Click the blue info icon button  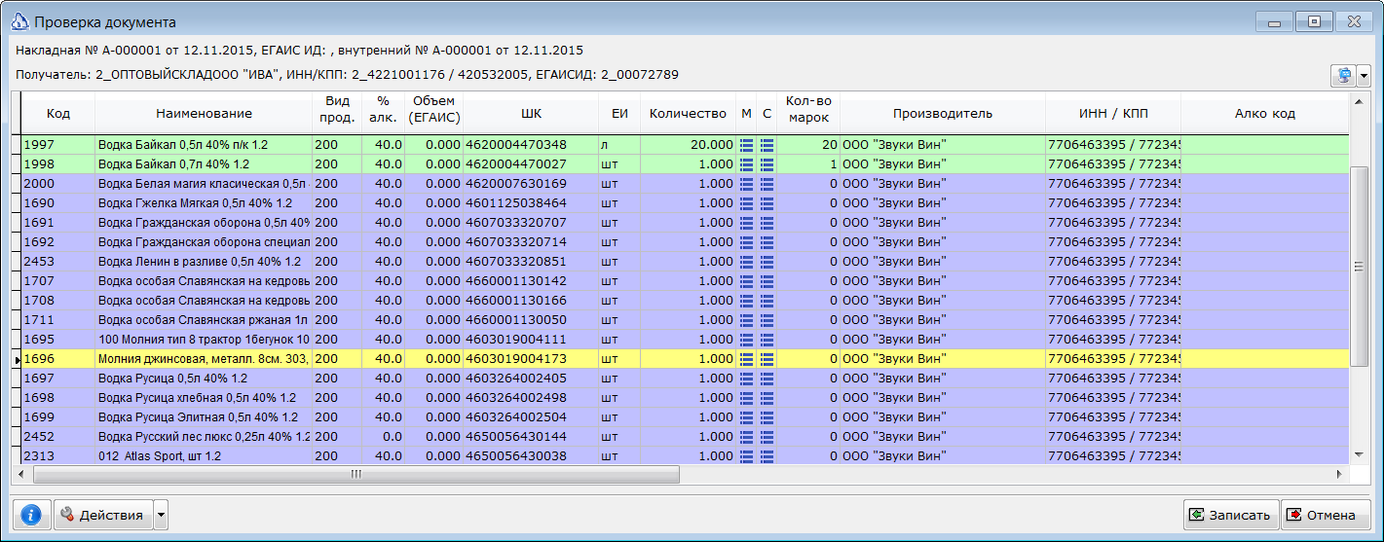pos(31,515)
